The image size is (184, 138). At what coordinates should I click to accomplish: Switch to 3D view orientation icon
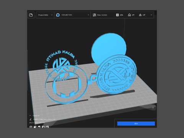click(31, 127)
